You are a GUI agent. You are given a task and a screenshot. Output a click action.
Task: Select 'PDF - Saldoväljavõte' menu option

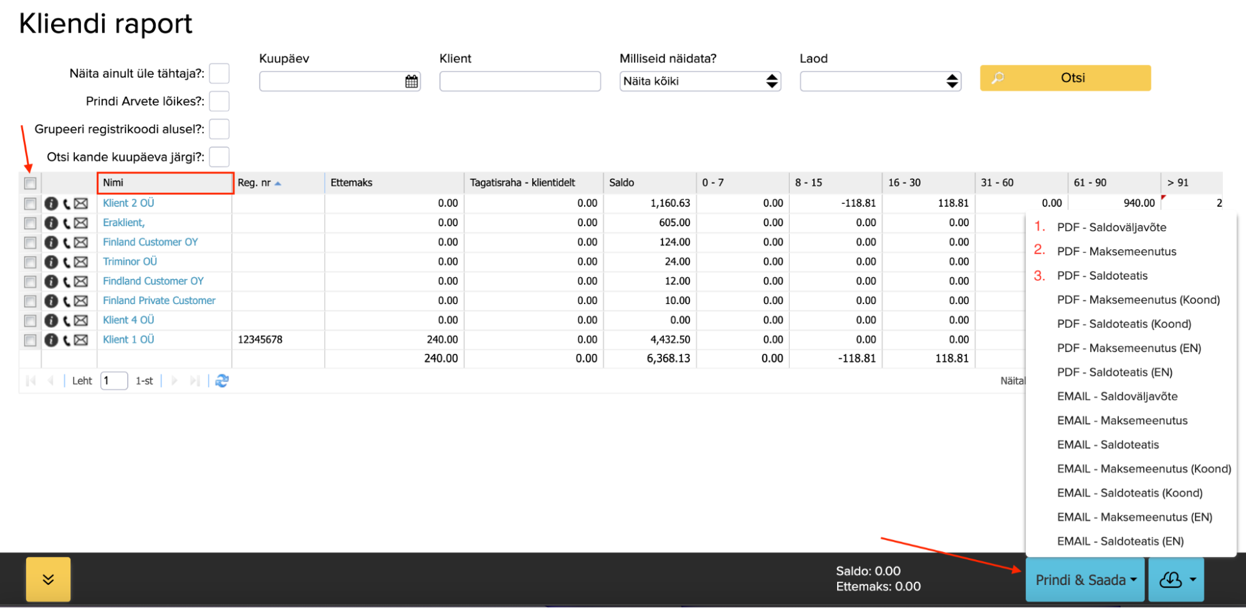(x=1111, y=227)
